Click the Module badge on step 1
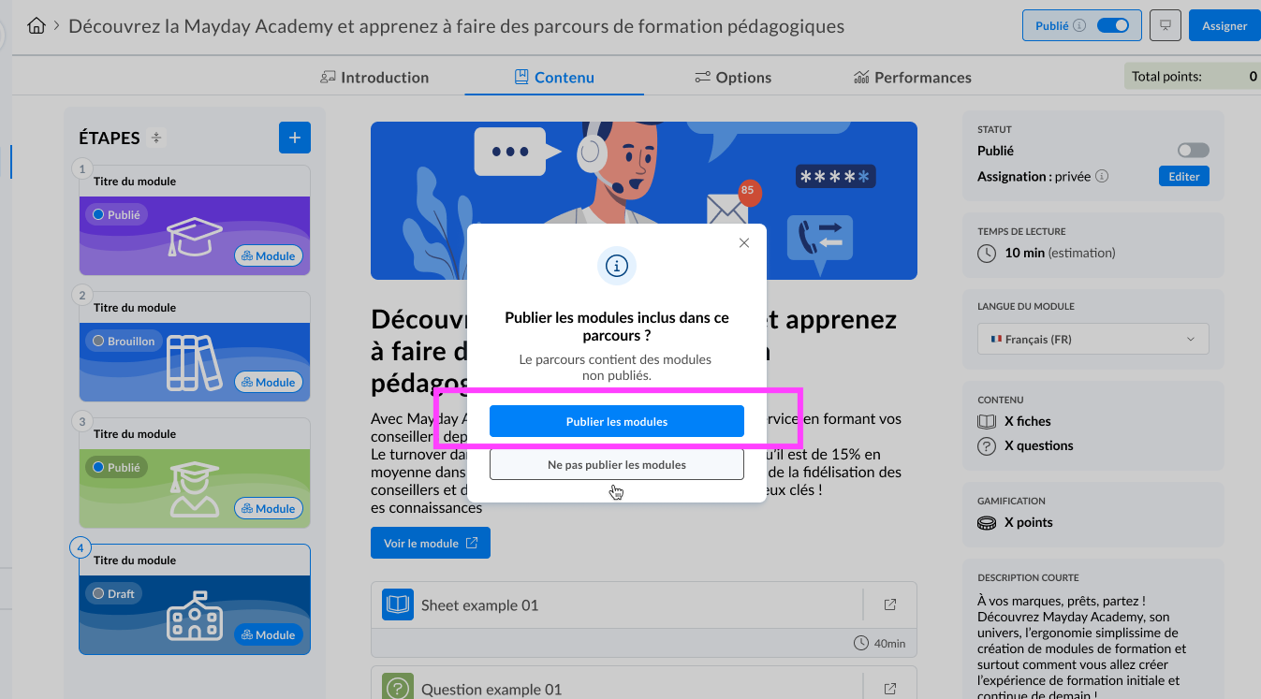 coord(269,256)
